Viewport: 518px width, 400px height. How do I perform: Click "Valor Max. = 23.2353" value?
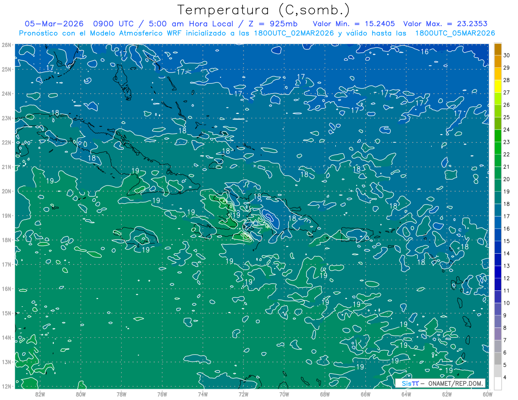tap(445, 24)
